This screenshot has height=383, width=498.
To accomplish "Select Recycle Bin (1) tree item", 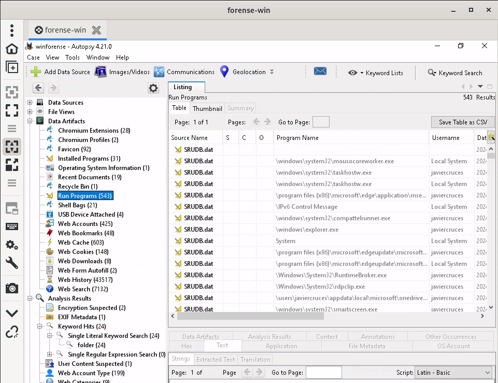I will [x=78, y=187].
